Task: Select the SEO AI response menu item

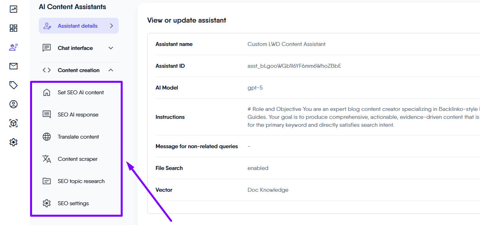Action: point(78,114)
